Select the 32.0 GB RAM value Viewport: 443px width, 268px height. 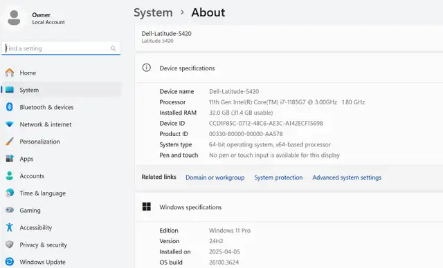pos(241,113)
